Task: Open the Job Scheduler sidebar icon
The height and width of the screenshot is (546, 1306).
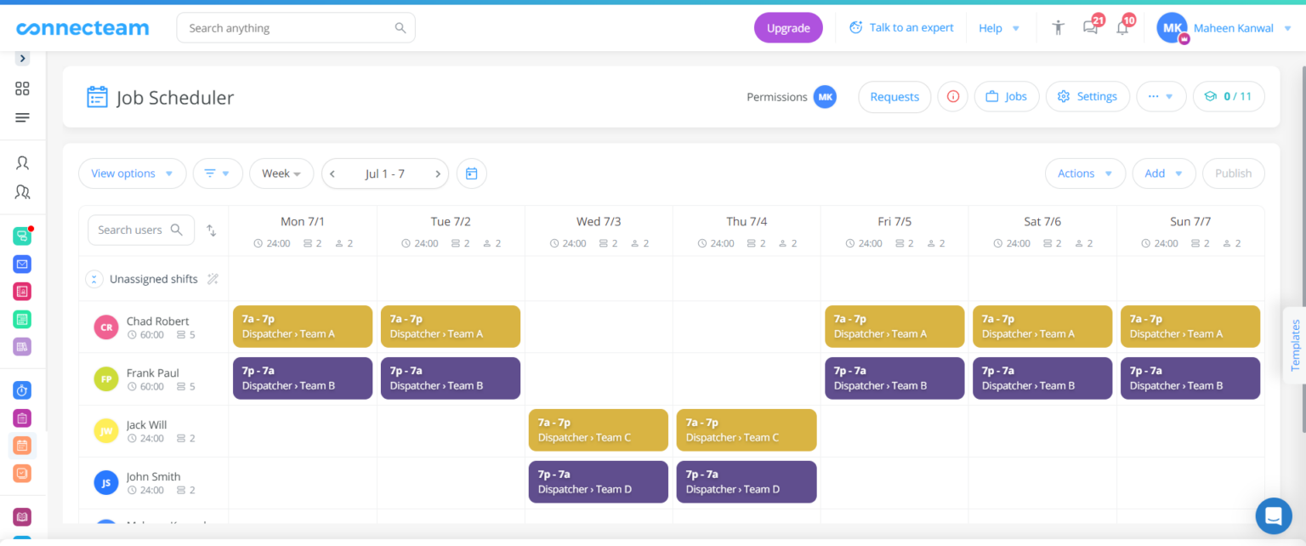Action: [x=22, y=445]
